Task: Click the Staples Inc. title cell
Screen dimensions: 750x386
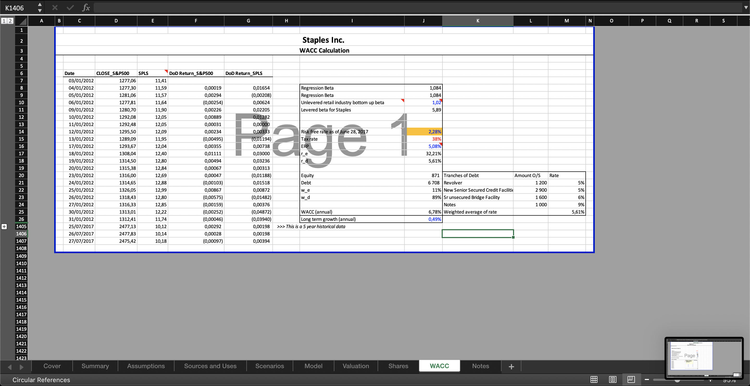Action: pos(323,40)
